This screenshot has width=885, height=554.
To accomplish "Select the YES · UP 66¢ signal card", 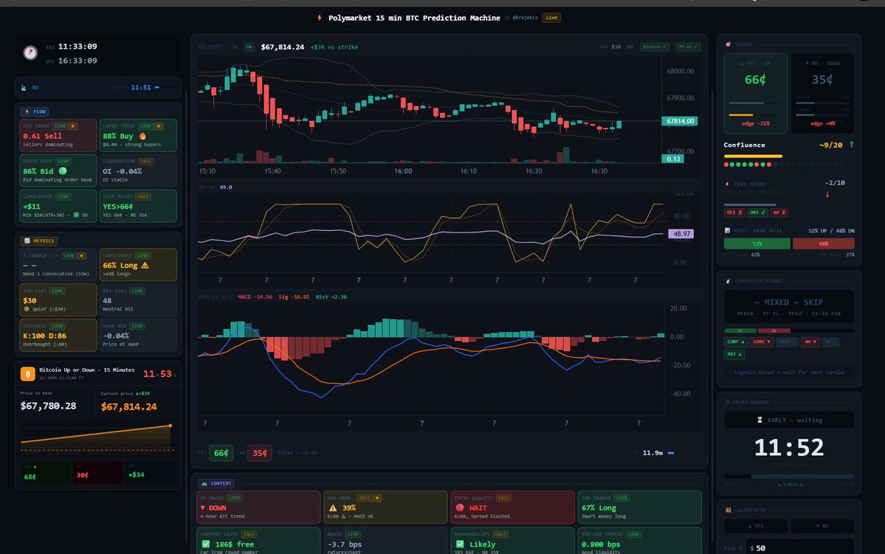I will click(755, 93).
